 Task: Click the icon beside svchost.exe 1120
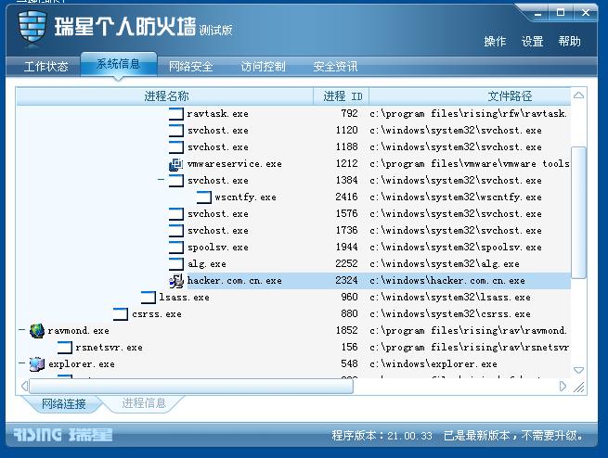176,131
